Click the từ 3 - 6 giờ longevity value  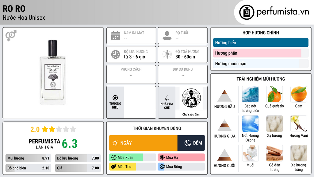[135, 57]
